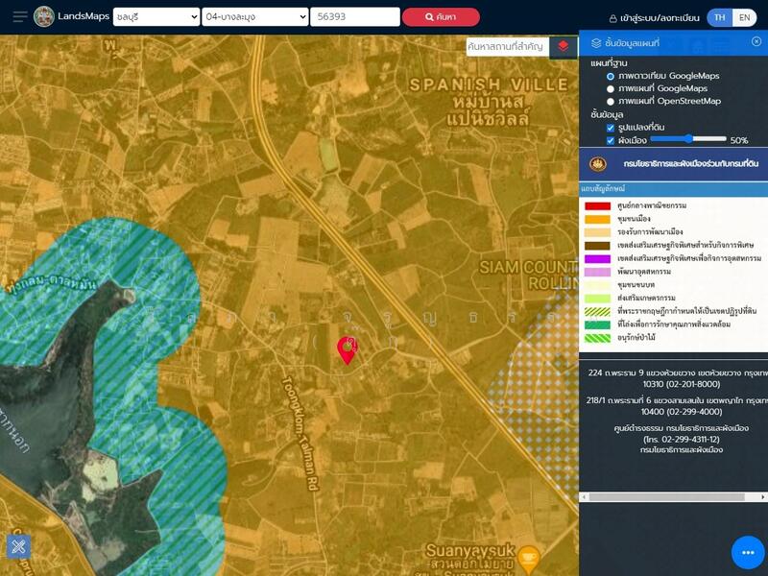Image resolution: width=768 pixels, height=576 pixels.
Task: Click the blue three-dots floating button
Action: tap(748, 552)
